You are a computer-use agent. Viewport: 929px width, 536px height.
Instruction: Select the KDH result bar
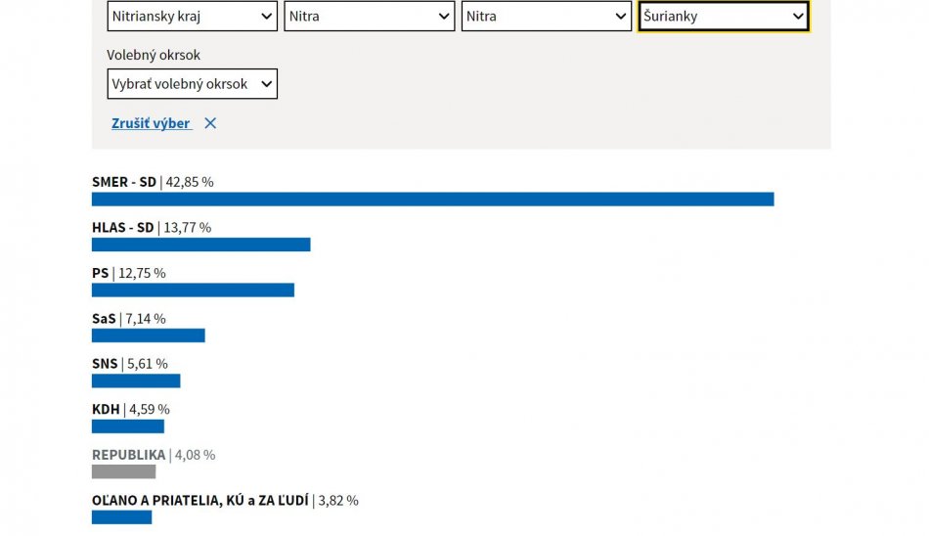click(x=128, y=426)
